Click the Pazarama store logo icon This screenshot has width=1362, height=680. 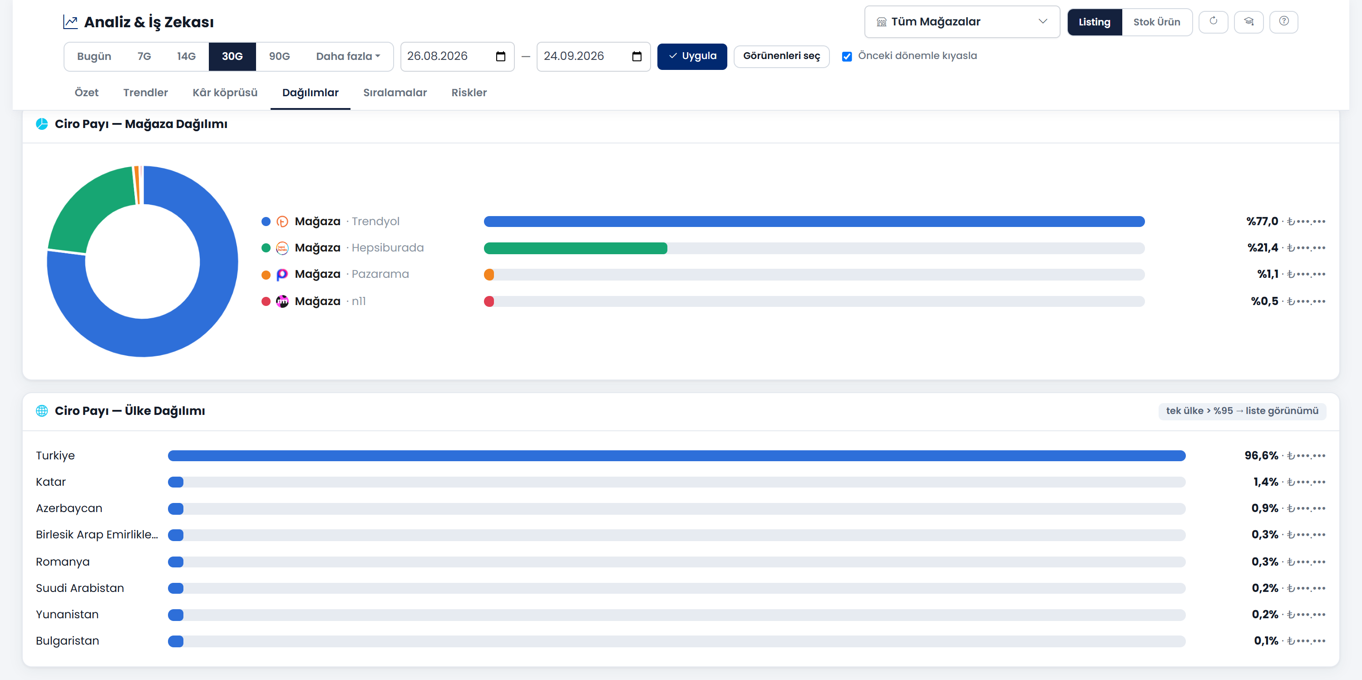(282, 275)
